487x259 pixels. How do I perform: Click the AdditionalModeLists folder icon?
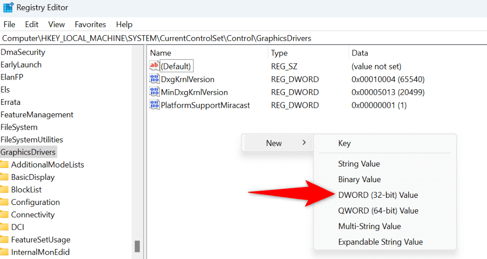click(x=5, y=165)
